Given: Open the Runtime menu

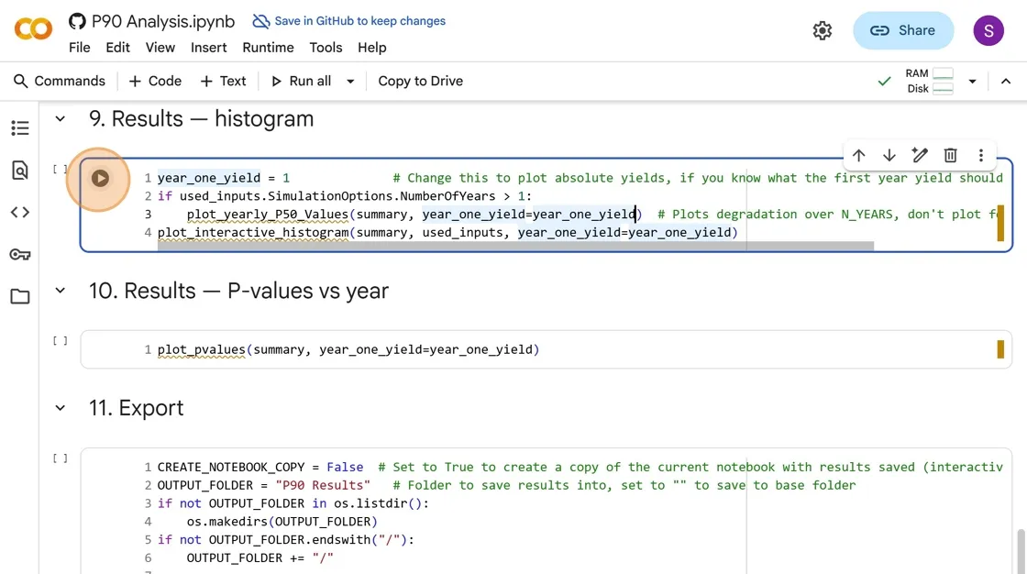Looking at the screenshot, I should (268, 48).
